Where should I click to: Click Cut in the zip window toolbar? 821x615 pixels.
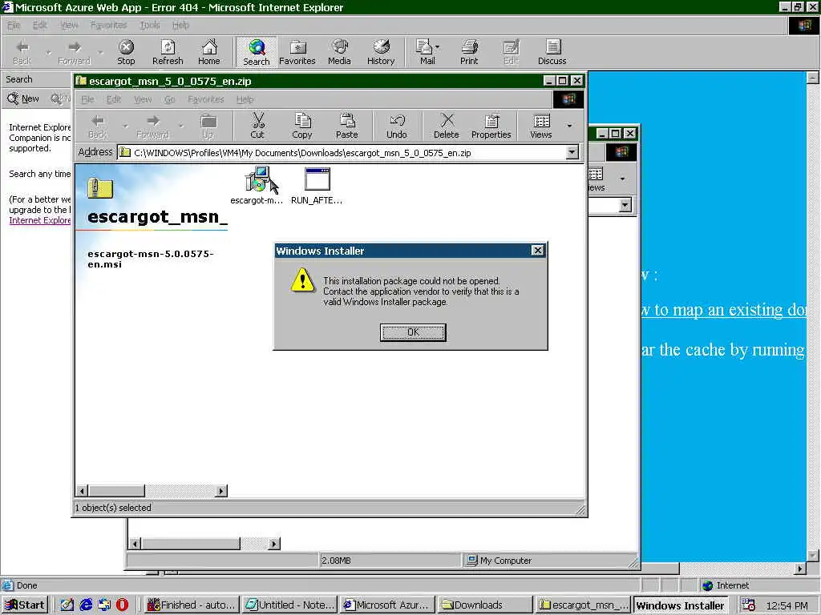(257, 126)
